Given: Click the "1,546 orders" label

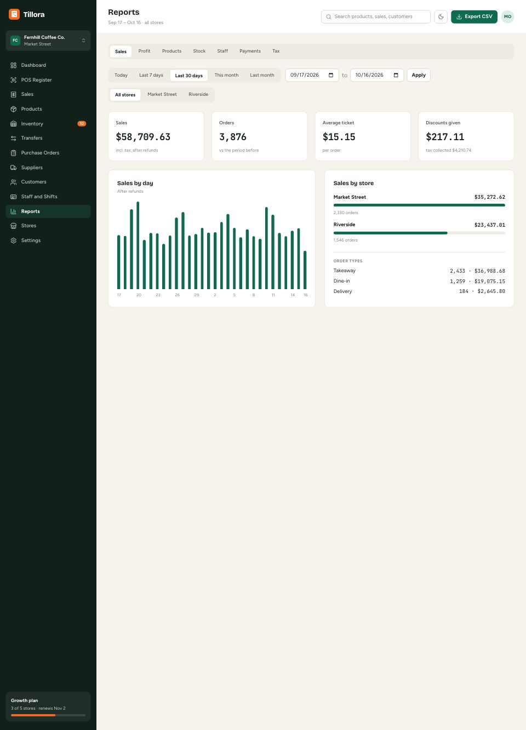Looking at the screenshot, I should [346, 240].
